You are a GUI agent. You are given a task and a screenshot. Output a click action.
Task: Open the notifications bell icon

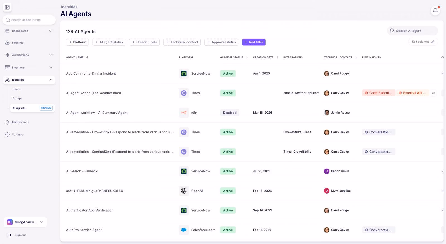(435, 11)
